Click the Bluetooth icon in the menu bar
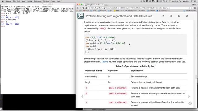The height and width of the screenshot is (111, 198). [167, 1]
